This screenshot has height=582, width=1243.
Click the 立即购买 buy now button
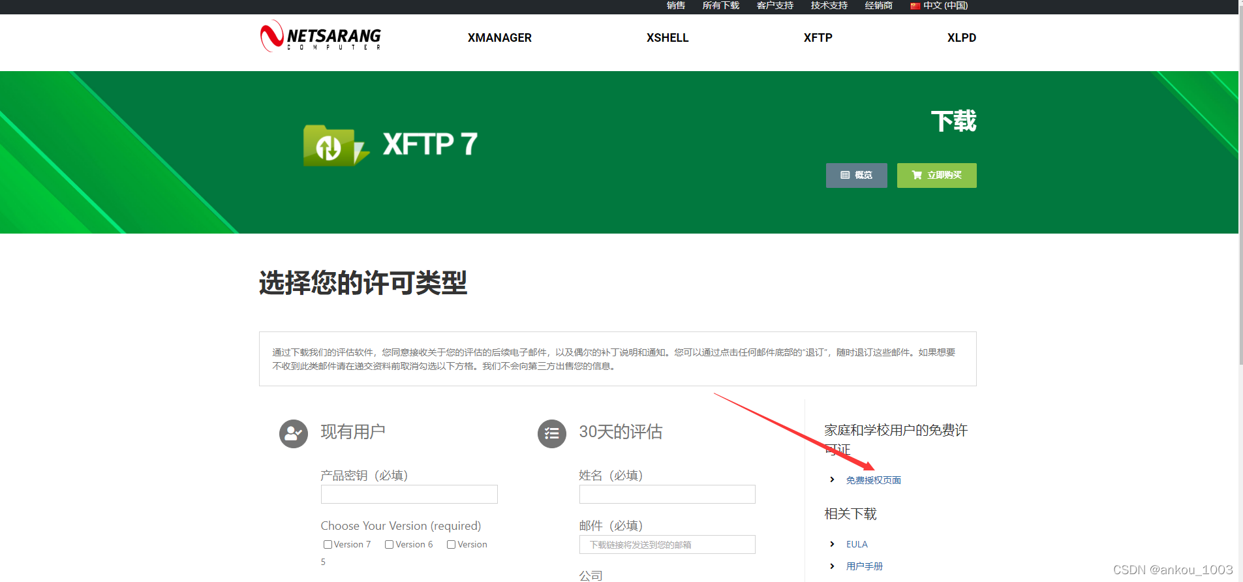pyautogui.click(x=937, y=176)
